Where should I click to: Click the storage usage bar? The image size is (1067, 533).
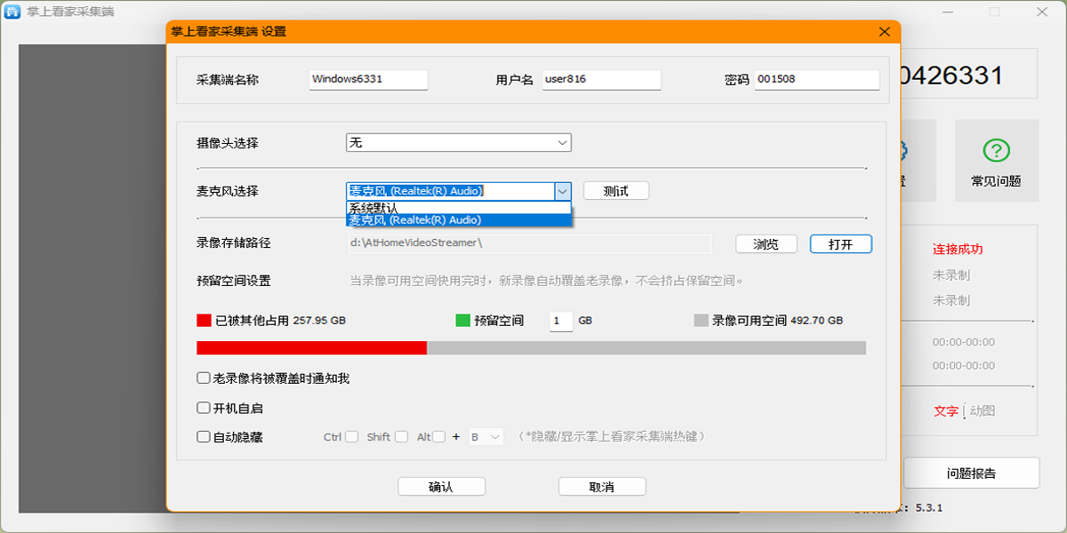(x=531, y=348)
